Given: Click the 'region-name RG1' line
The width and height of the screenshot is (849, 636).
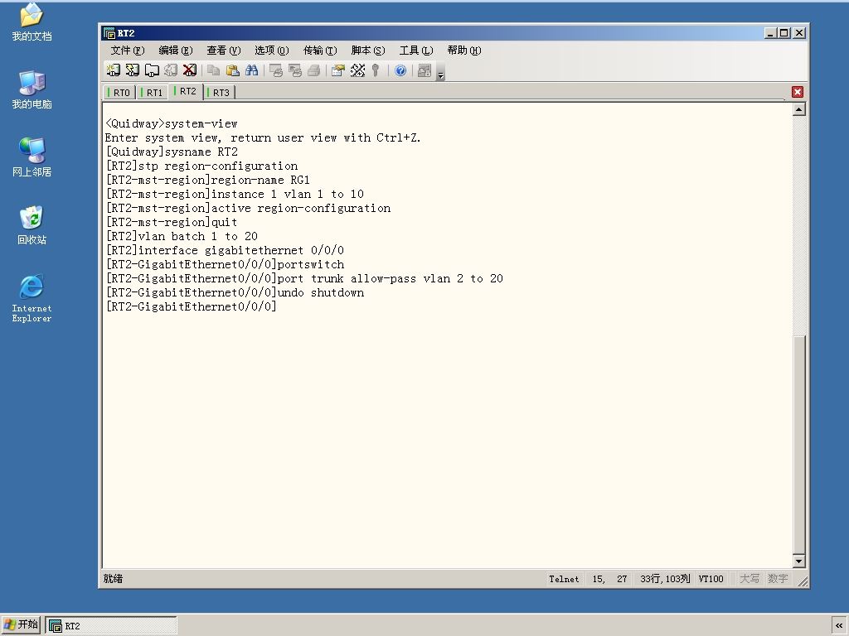Looking at the screenshot, I should 207,180.
